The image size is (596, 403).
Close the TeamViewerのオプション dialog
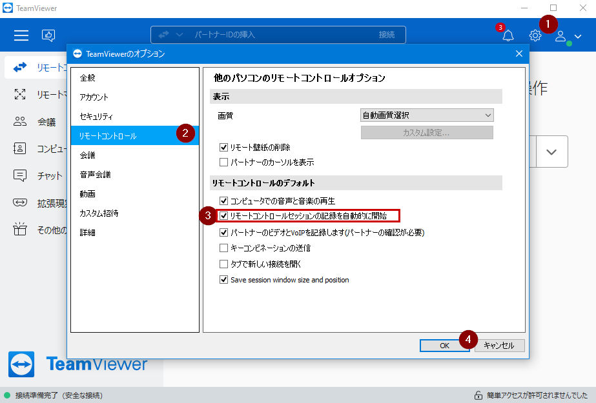coord(519,54)
